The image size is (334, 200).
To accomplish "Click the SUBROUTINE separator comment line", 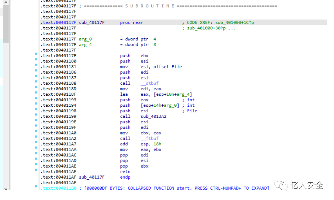I will (x=178, y=6).
